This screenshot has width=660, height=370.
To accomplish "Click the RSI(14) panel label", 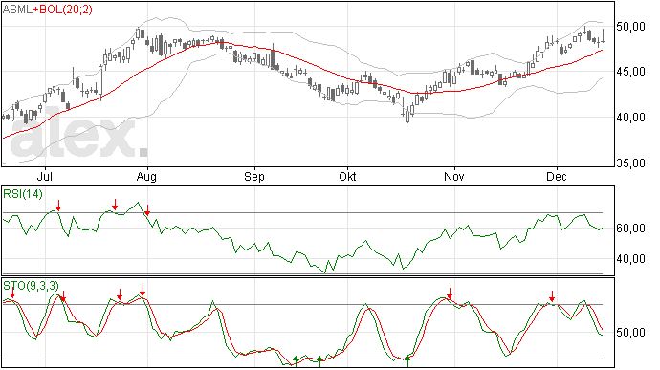I will pos(23,194).
